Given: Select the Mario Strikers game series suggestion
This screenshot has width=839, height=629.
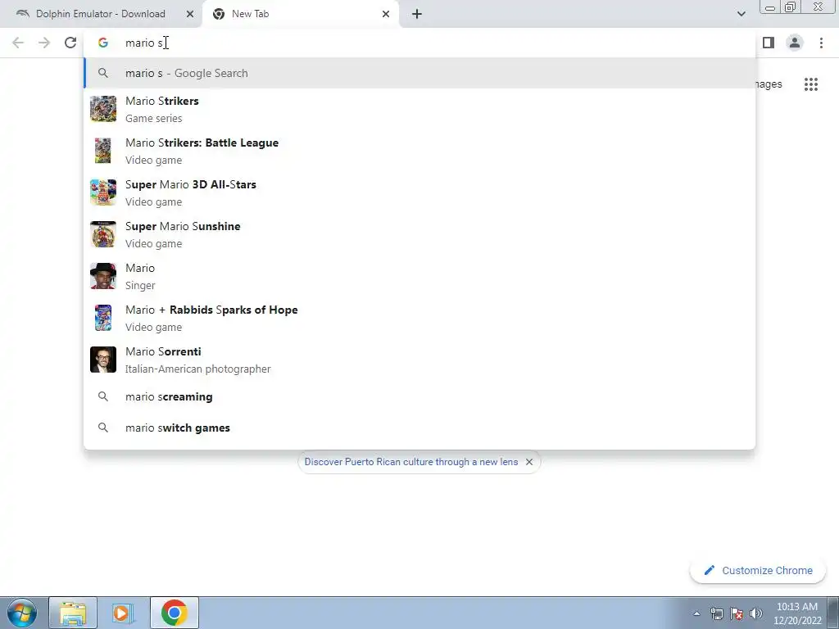Looking at the screenshot, I should coord(419,109).
